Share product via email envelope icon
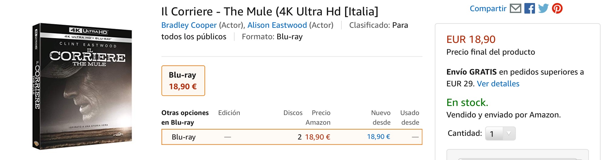 (515, 8)
